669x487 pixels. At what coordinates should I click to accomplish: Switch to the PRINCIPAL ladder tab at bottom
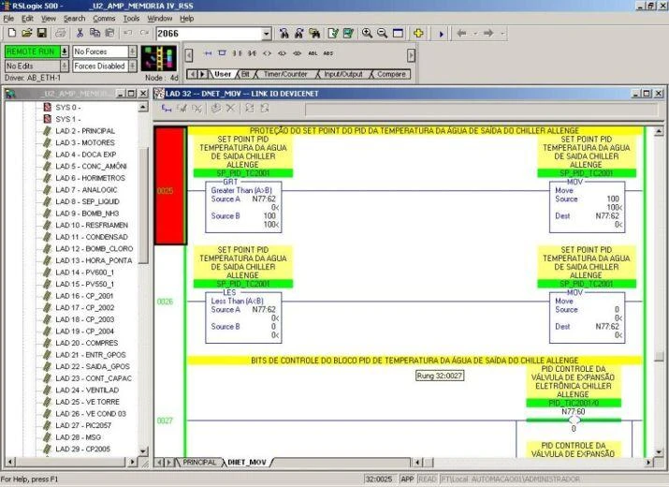199,463
